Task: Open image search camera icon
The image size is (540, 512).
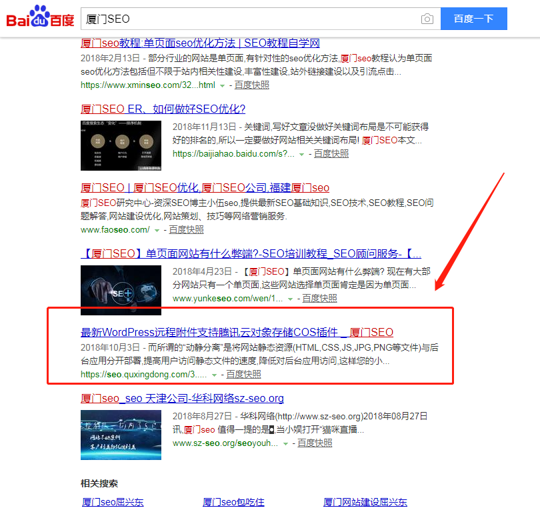Action: tap(427, 19)
